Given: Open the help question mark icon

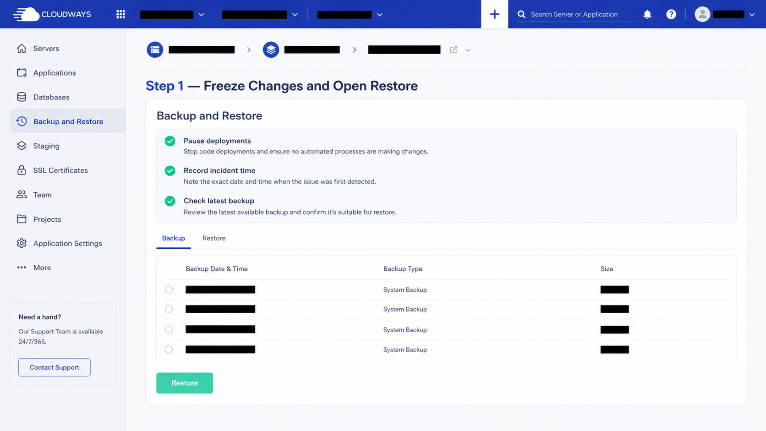Looking at the screenshot, I should [x=671, y=14].
